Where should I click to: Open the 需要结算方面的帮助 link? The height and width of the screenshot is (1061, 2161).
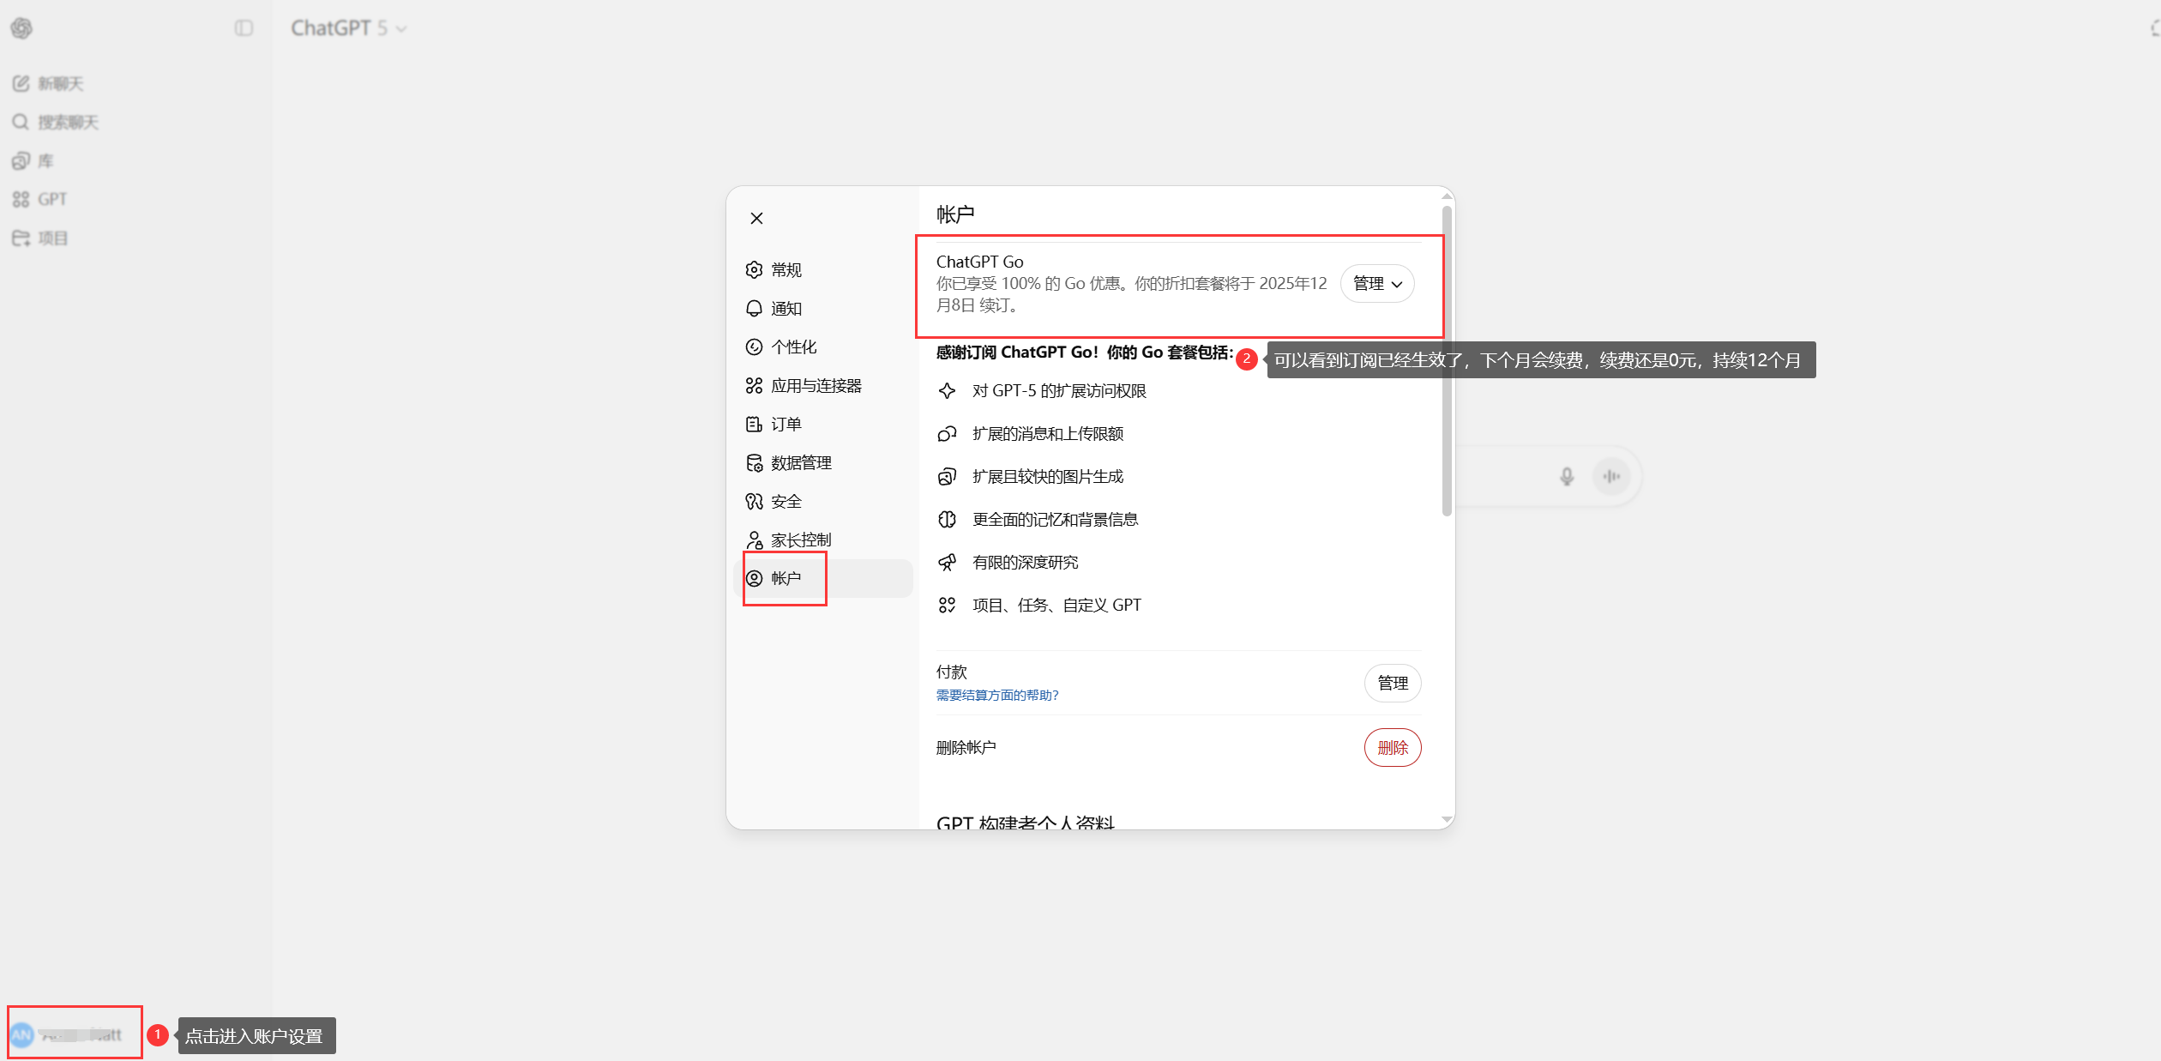996,695
